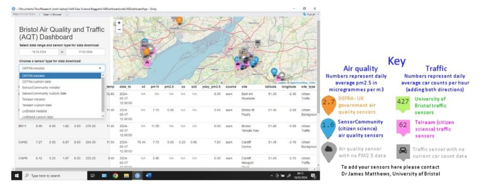This screenshot has height=186, width=482.
Task: Open the Mail app from the taskbar
Action: (x=104, y=176)
